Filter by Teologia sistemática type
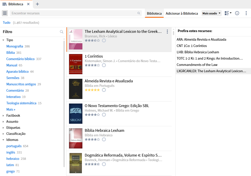The height and width of the screenshot is (176, 251). (21, 103)
